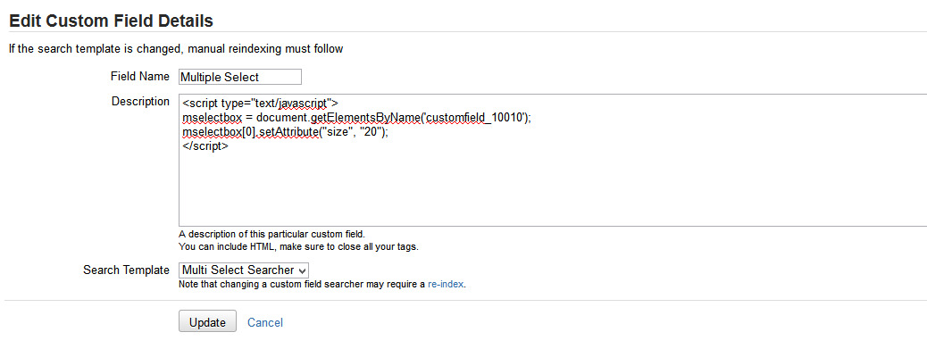Open the re-index link
Viewport: 927px width, 349px height.
click(x=447, y=284)
